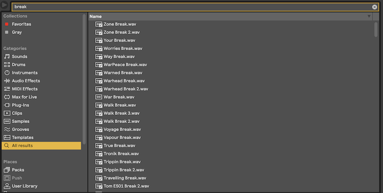Click the red Favorites collection swatch

[7, 24]
